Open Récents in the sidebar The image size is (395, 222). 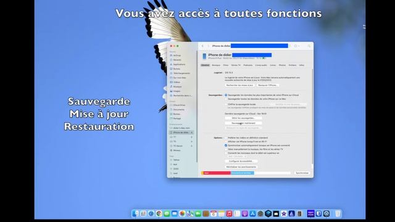pos(177,60)
